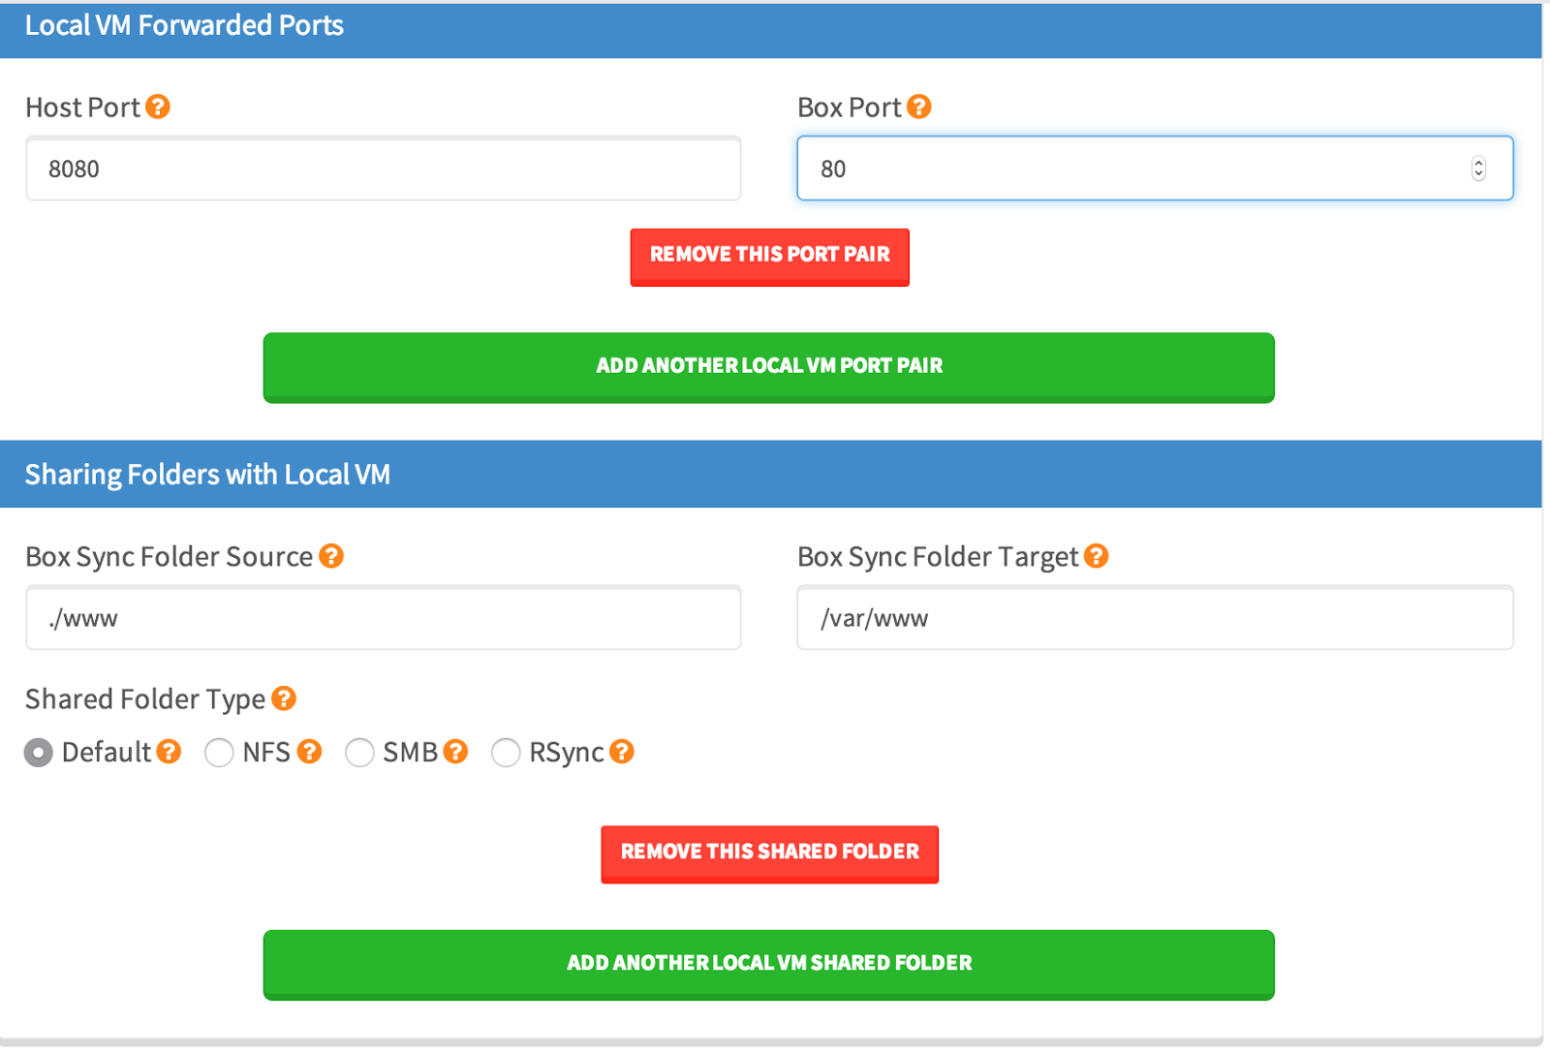Show help for NFS folder type

pyautogui.click(x=309, y=752)
